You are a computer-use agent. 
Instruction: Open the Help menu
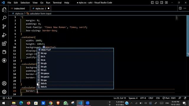tap(67, 3)
